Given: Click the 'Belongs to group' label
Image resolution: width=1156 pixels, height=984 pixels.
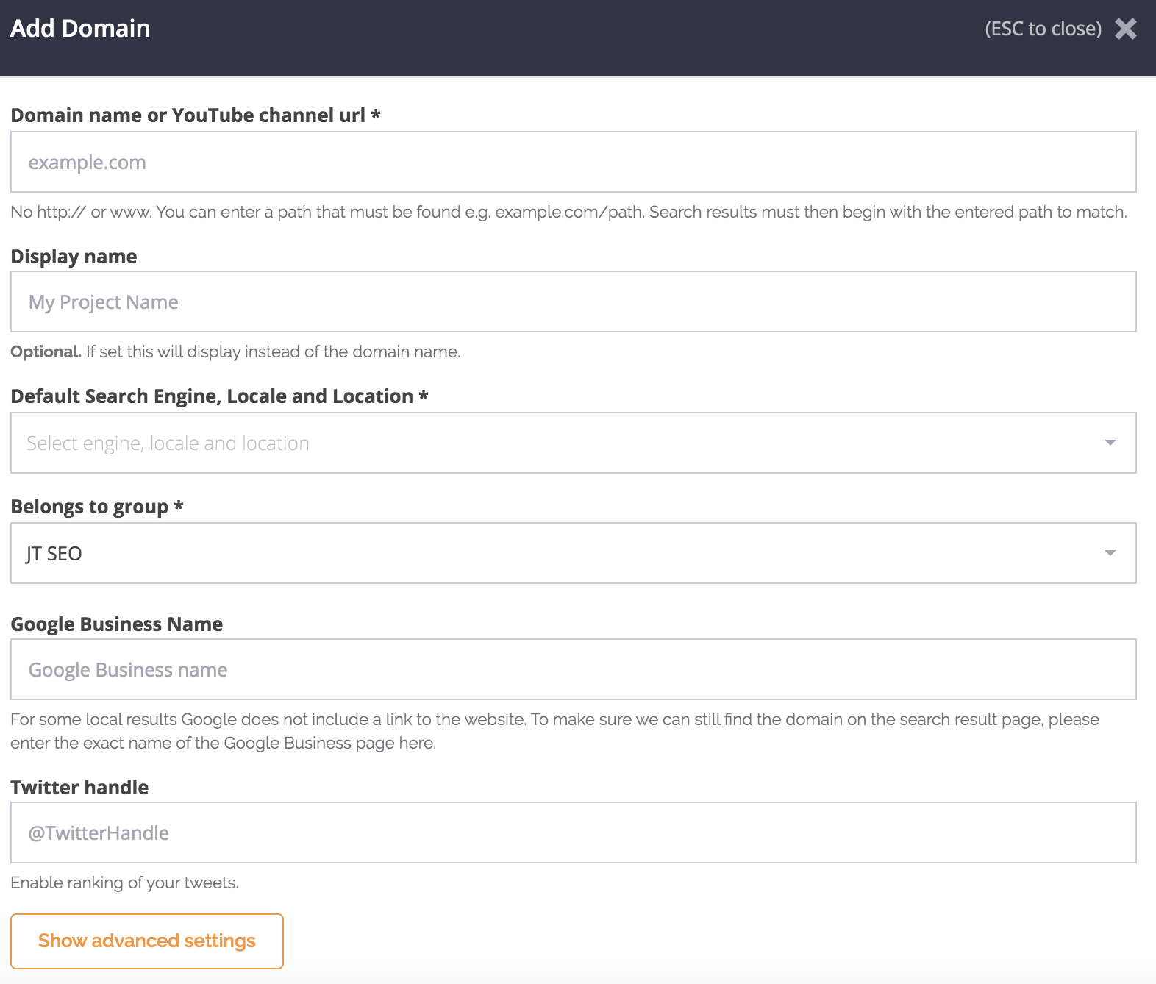Looking at the screenshot, I should pos(96,507).
